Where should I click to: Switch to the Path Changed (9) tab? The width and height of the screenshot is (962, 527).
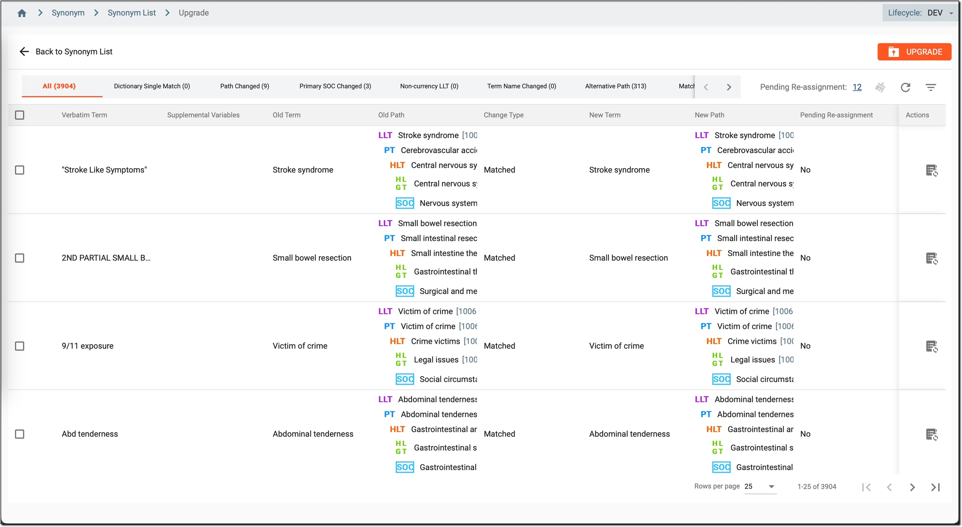point(245,86)
